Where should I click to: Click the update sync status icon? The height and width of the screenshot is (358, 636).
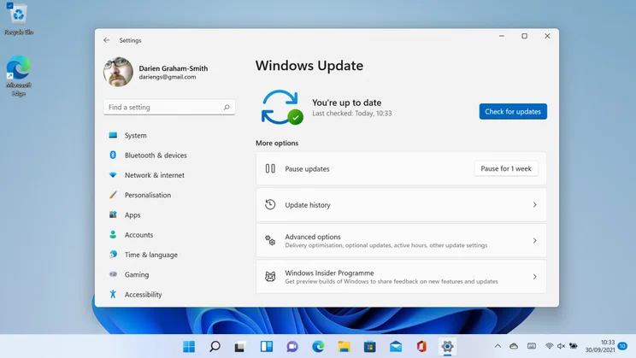coord(282,107)
